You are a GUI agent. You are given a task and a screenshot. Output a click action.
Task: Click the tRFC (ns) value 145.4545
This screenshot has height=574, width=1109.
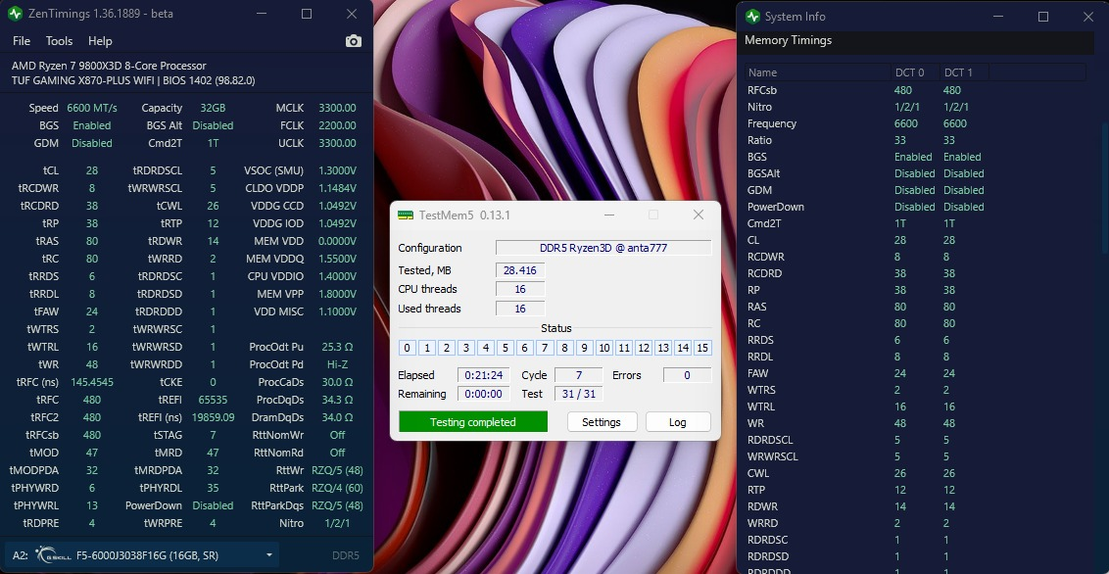pyautogui.click(x=92, y=382)
